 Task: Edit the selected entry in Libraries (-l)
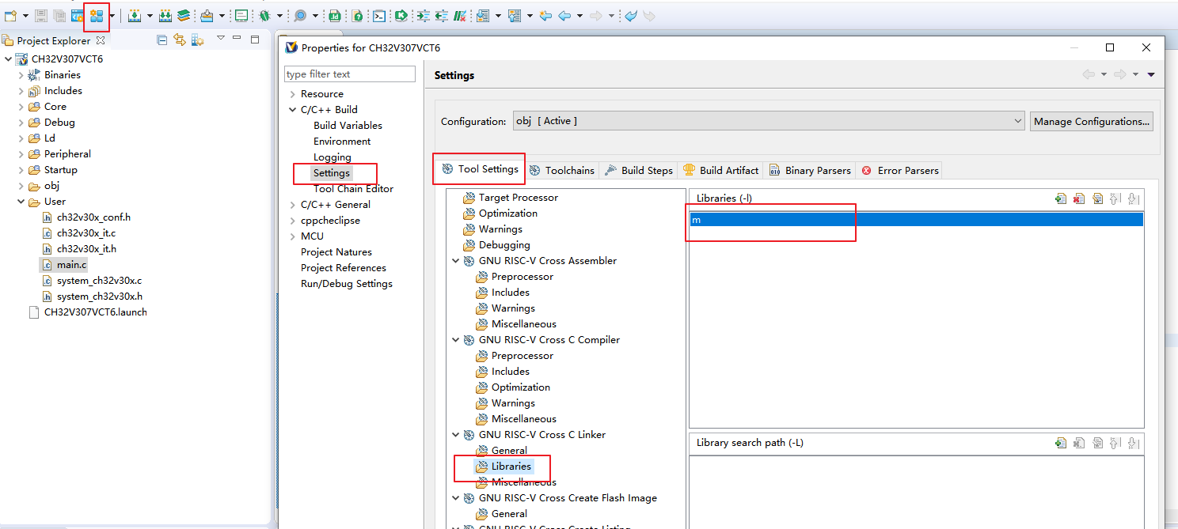point(1096,198)
